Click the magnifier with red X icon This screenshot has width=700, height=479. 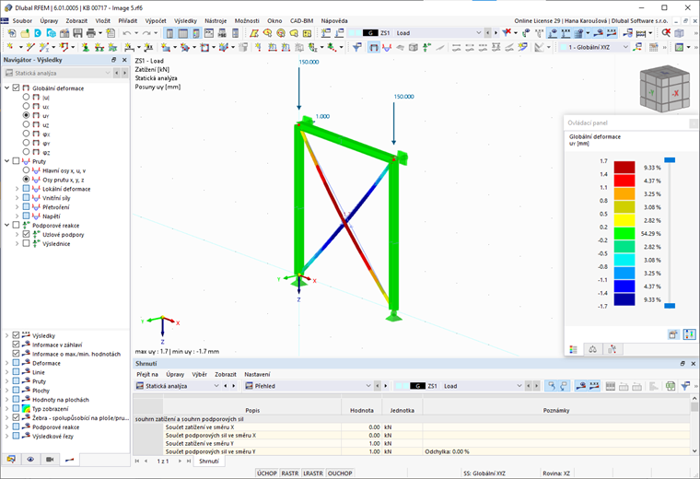(666, 33)
